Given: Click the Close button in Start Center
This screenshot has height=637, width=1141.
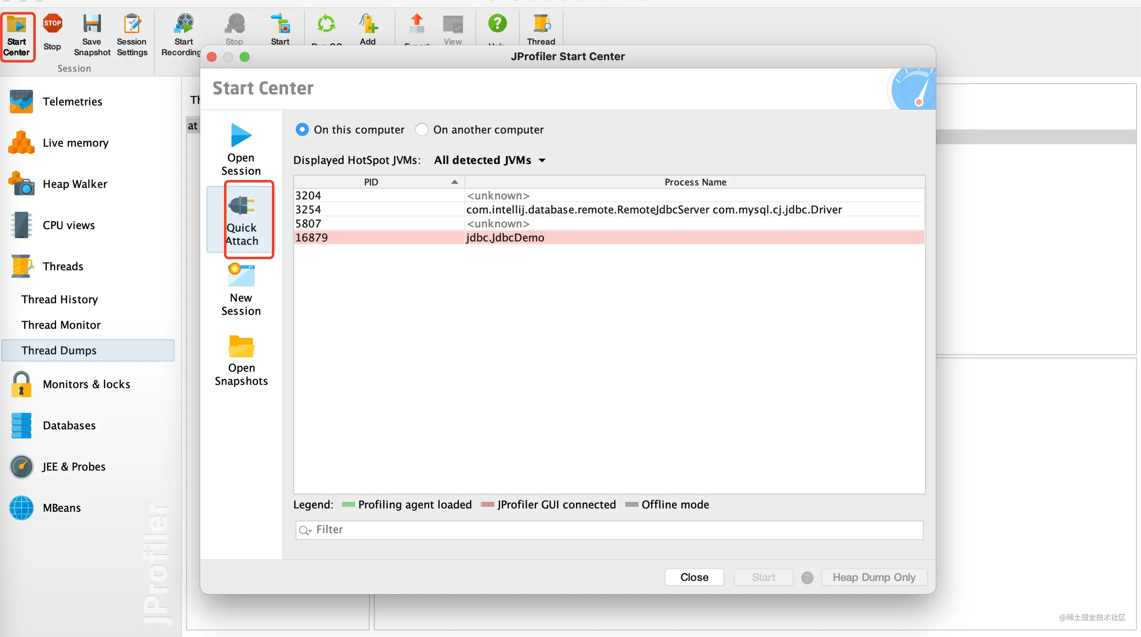Looking at the screenshot, I should tap(694, 577).
